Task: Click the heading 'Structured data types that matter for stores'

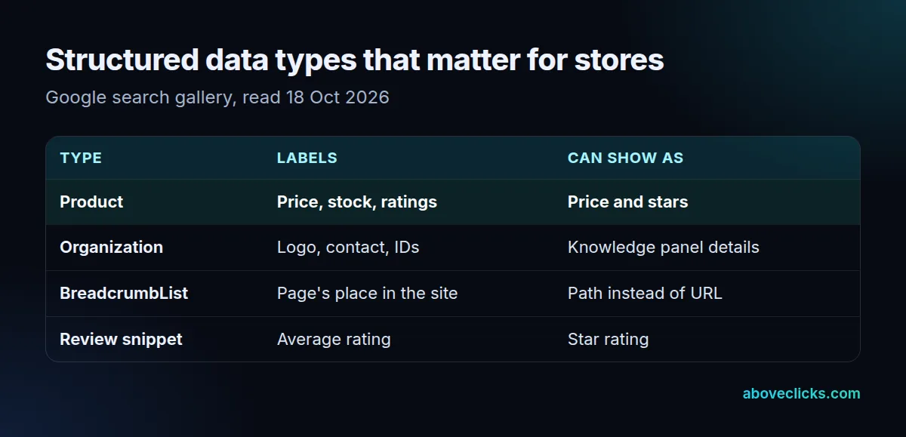Action: (x=355, y=60)
